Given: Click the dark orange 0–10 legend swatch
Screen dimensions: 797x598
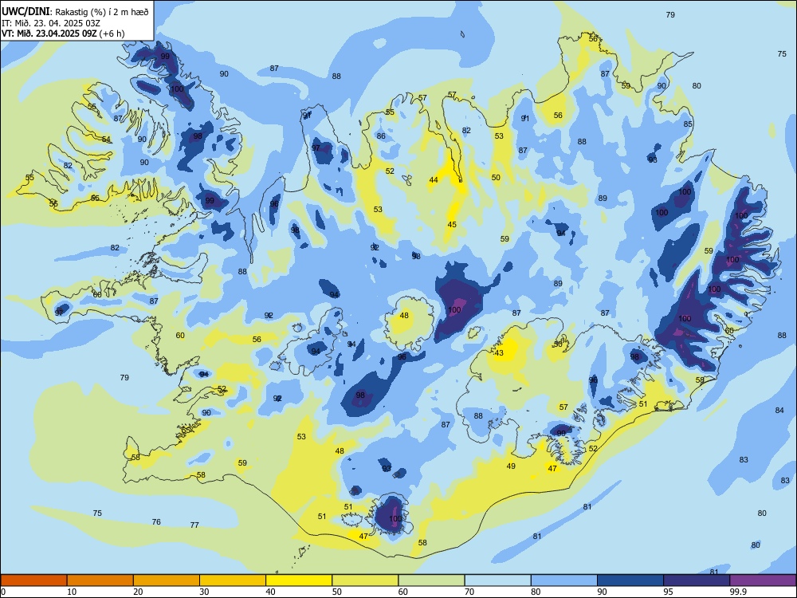Looking at the screenshot, I should pos(33,580).
